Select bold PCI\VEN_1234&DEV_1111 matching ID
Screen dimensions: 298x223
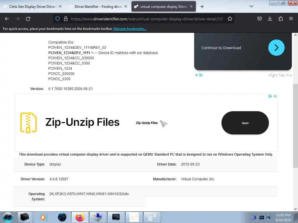(x=69, y=53)
